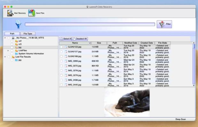198x127 pixels.
Task: Switch to the File Type tab
Action: pos(28,34)
